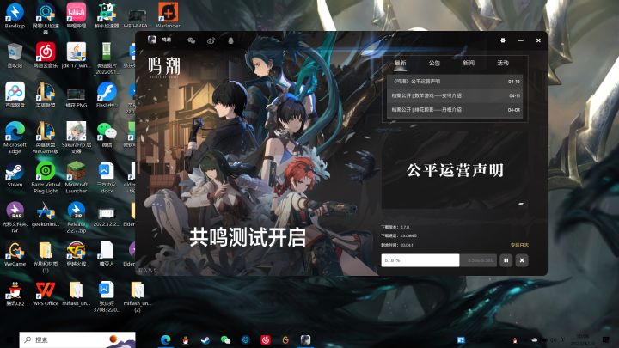
Task: Switch to the 最新 tab
Action: 400,63
